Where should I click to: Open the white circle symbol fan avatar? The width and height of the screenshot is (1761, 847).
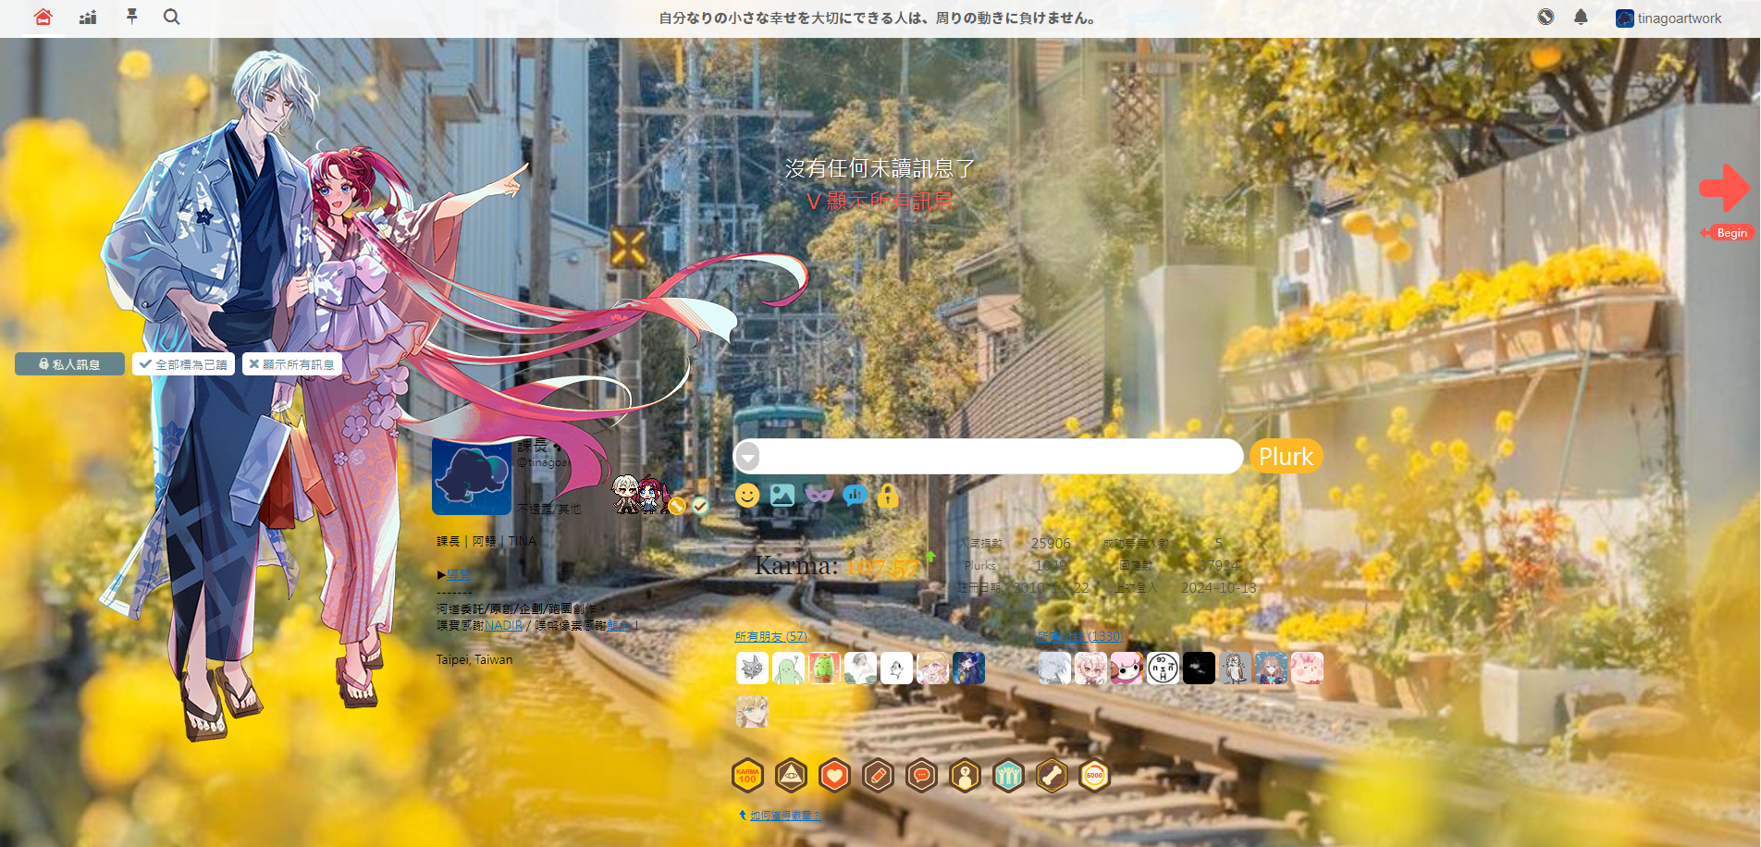point(1163,668)
